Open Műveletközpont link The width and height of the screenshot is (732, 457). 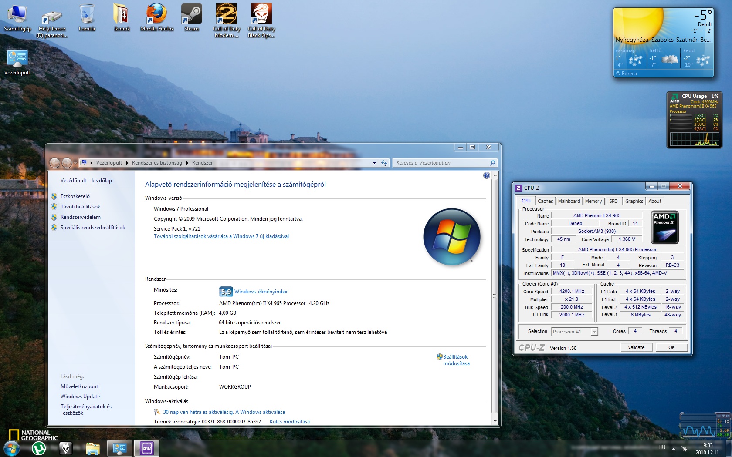(79, 386)
